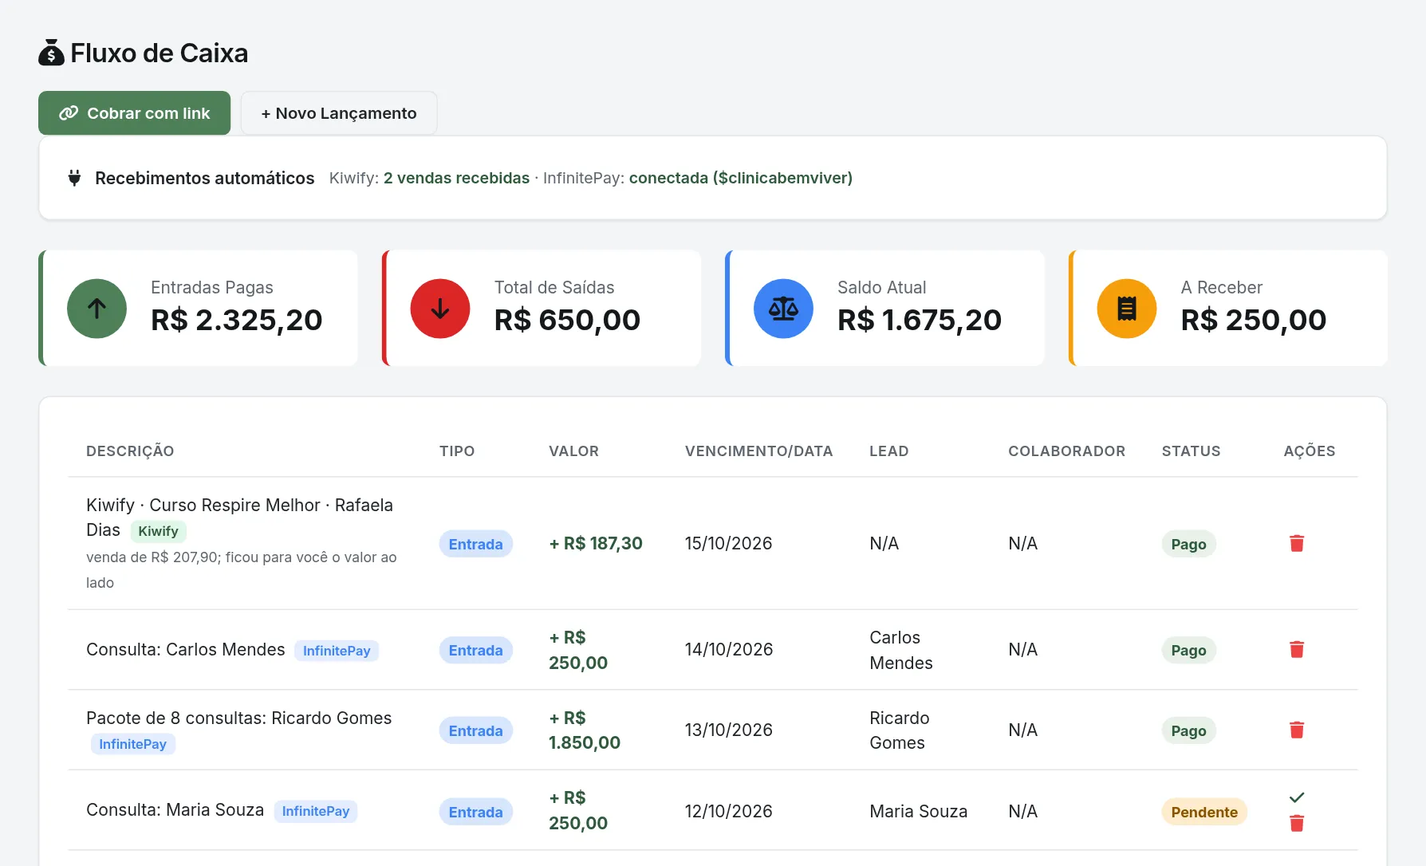
Task: Click the Consulta: Carlos Mendes description
Action: [186, 650]
